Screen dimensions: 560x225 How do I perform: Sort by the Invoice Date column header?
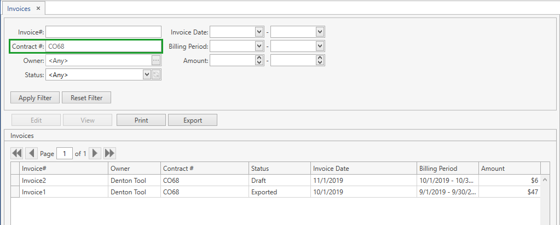tap(331, 169)
